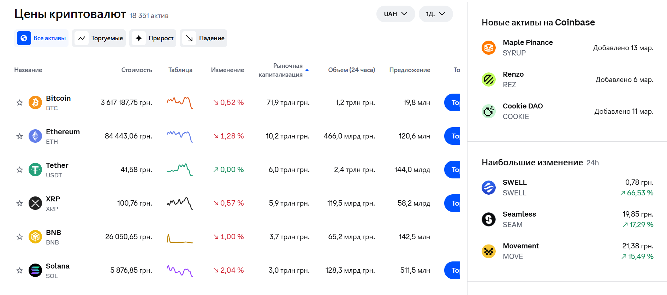
Task: Click the BNB yellow coin icon
Action: pos(35,237)
